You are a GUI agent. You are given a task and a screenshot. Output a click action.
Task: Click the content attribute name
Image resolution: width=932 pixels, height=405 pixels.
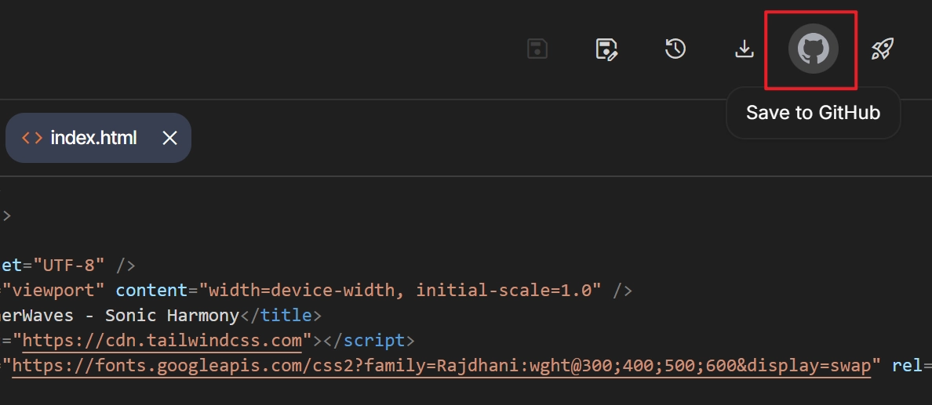pos(151,291)
